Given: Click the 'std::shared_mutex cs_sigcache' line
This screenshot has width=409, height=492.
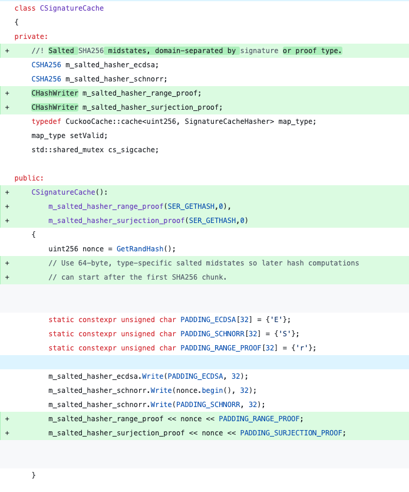Looking at the screenshot, I should pos(95,150).
